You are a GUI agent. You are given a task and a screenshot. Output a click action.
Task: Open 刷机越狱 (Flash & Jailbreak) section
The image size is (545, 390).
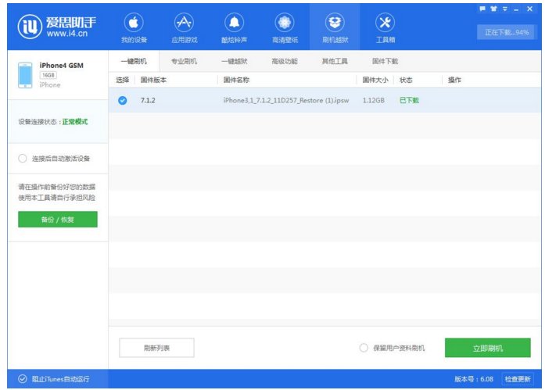335,28
